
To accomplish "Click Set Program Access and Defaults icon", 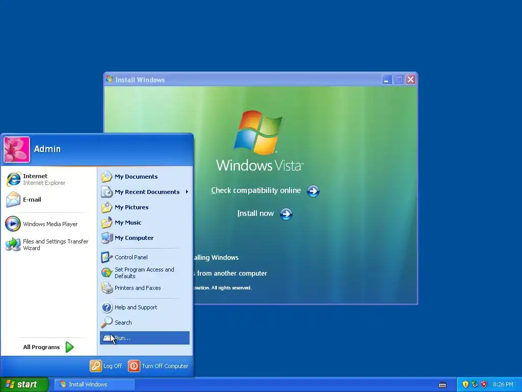I will (107, 273).
